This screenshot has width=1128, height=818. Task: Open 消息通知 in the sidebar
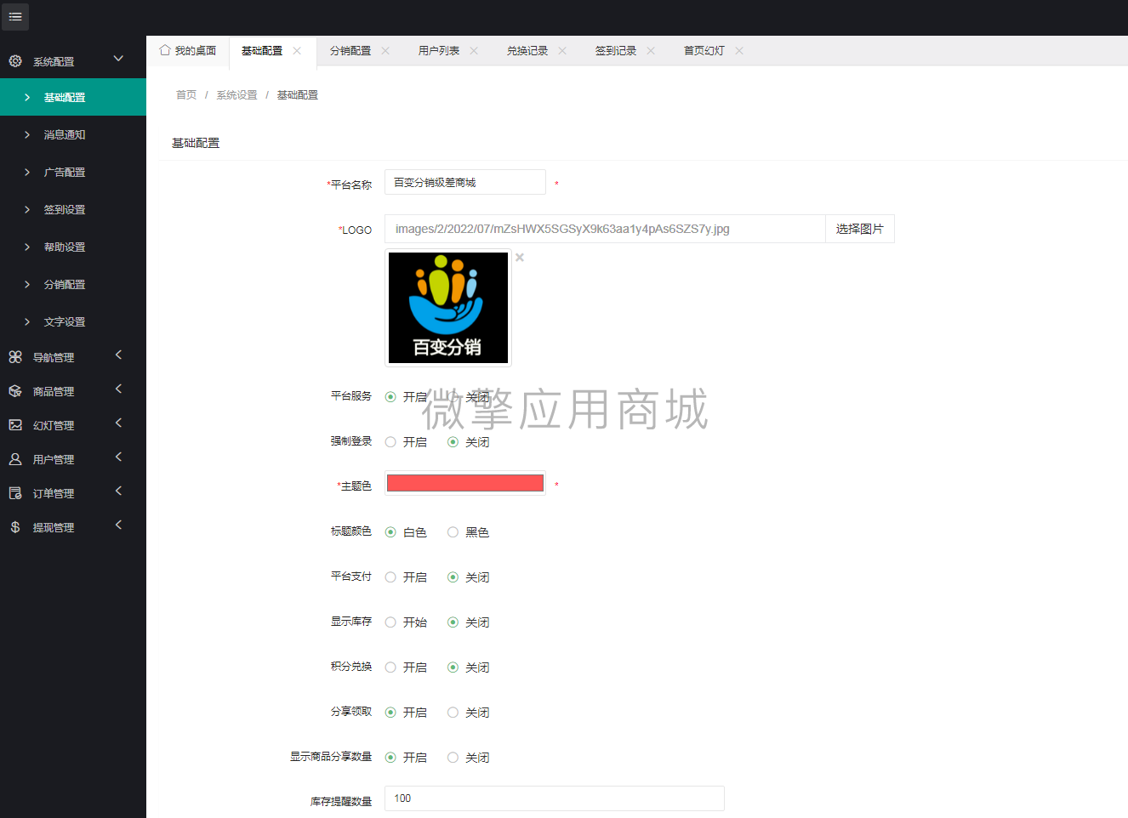(73, 134)
